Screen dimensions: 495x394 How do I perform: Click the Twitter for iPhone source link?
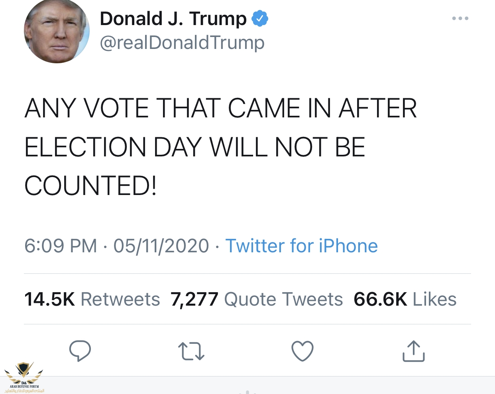pos(301,246)
